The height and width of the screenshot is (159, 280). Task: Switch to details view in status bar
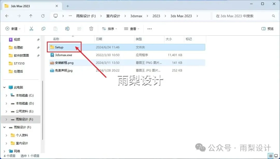(x=271, y=156)
